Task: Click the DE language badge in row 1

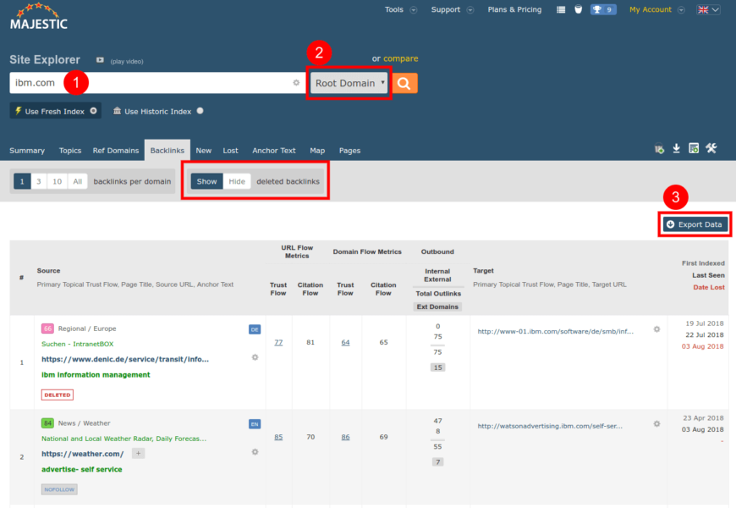Action: coord(255,329)
